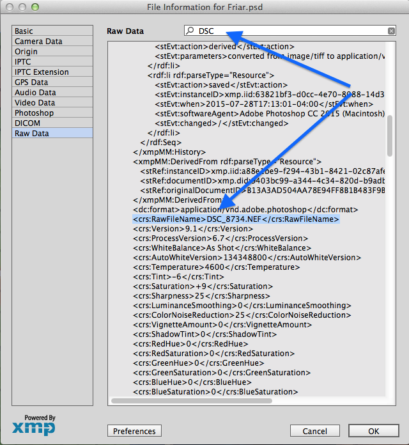Click the crs:Version 9.1 line
Viewport: 409px width, 445px height.
coord(193,229)
